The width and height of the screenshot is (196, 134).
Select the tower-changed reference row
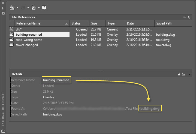pos(27,45)
